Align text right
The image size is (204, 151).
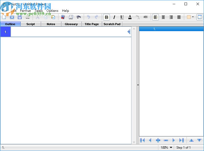(171, 17)
